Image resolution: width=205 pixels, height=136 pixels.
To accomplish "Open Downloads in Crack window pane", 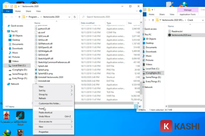I will tap(151, 52).
